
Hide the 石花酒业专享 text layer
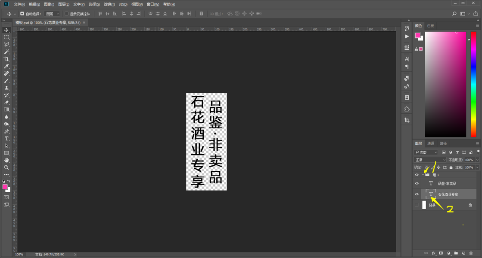pyautogui.click(x=417, y=194)
